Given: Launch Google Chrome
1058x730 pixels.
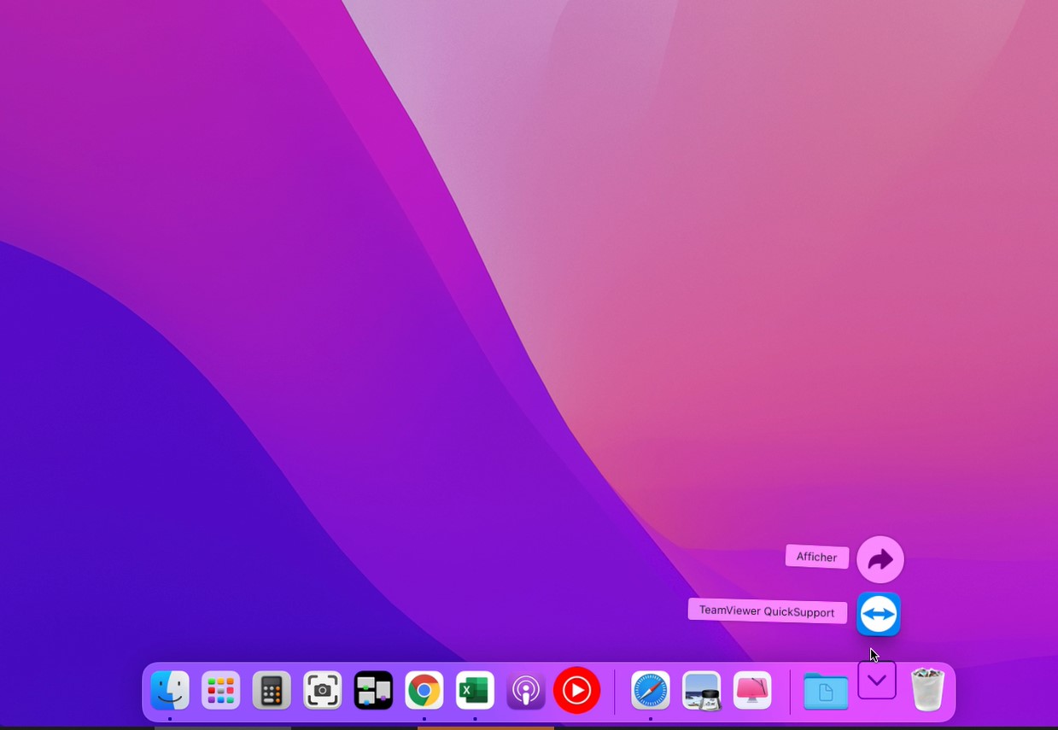Looking at the screenshot, I should (x=424, y=691).
